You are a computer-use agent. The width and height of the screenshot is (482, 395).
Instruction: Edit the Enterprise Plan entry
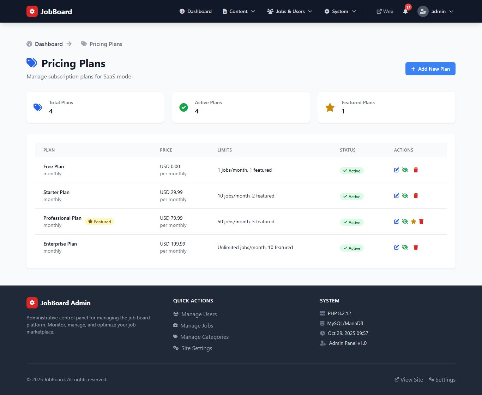[x=396, y=247]
